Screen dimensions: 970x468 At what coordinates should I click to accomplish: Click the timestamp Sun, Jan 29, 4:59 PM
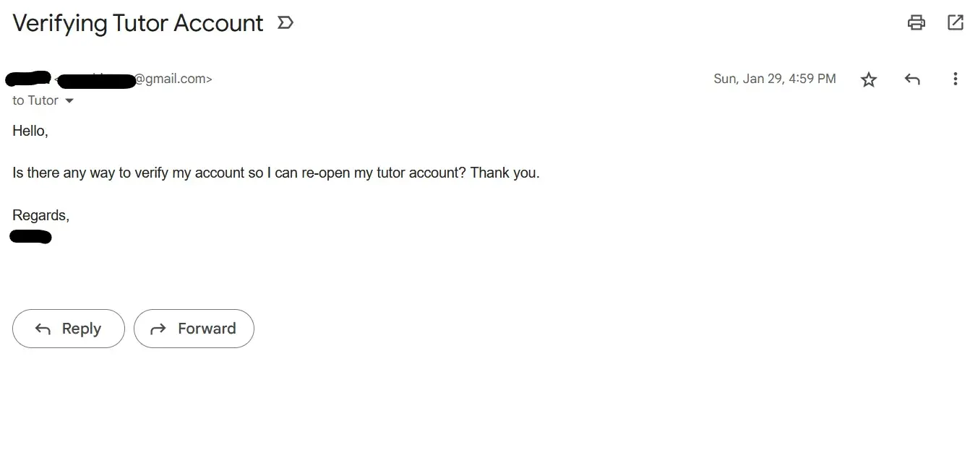(774, 79)
